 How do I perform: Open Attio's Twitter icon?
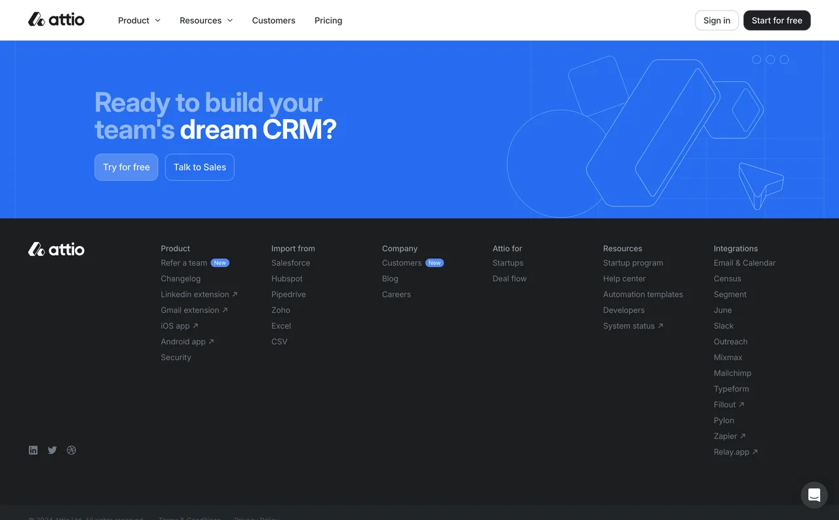click(x=52, y=450)
